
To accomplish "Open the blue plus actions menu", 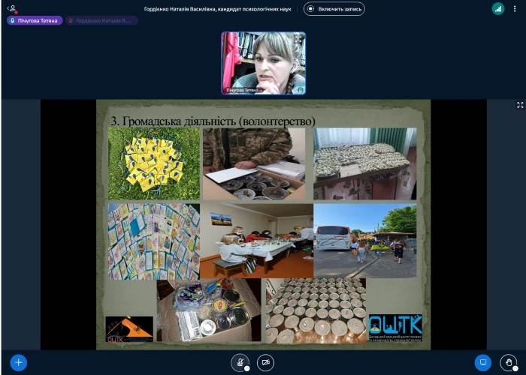I will click(x=19, y=363).
